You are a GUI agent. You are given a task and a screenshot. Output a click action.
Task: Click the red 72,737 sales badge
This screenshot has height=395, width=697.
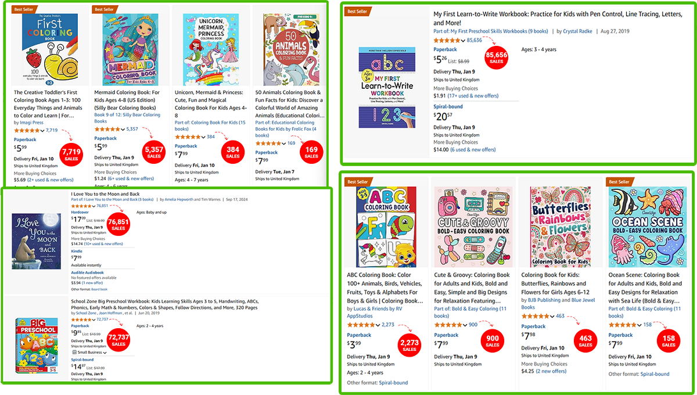[118, 340]
